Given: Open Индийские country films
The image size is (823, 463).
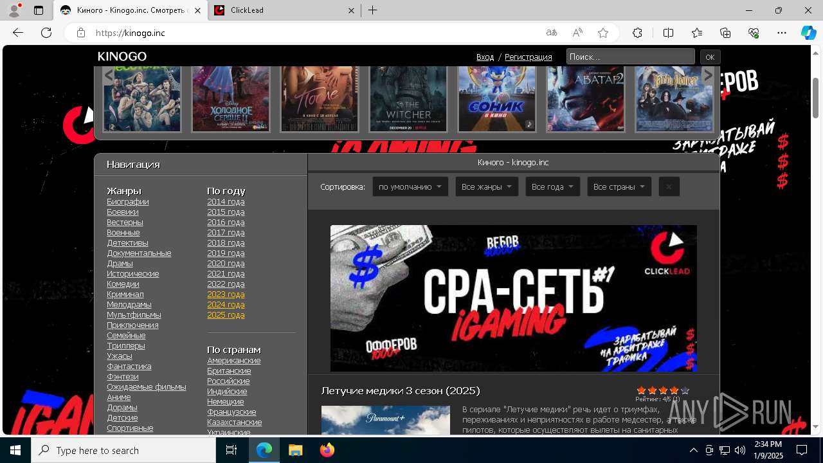Looking at the screenshot, I should coord(227,392).
